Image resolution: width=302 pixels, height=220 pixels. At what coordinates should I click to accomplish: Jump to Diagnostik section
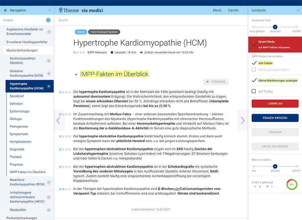tap(17, 149)
